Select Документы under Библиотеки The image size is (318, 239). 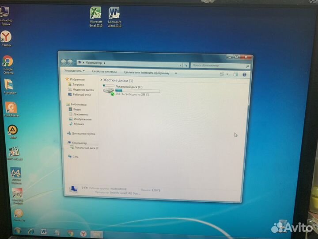[x=81, y=114]
